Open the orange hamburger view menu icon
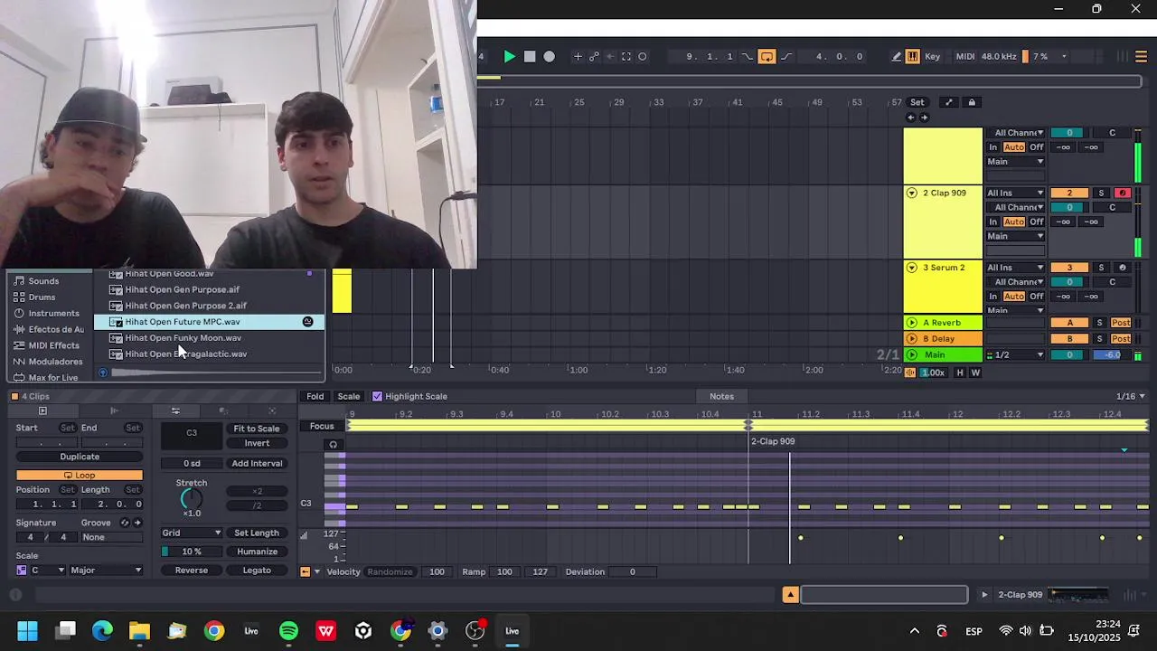 [x=1141, y=56]
